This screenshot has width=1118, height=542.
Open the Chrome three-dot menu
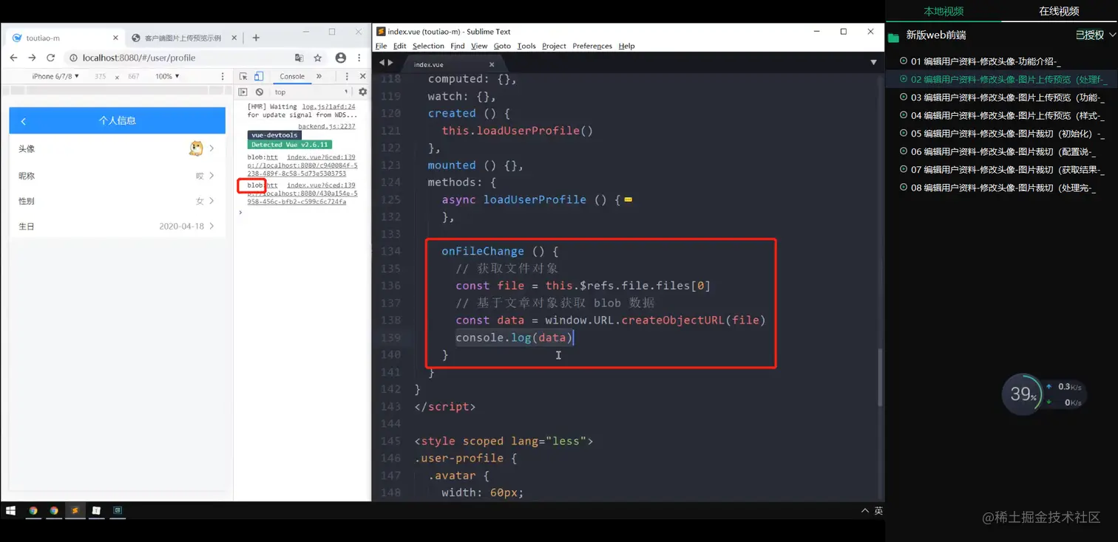pyautogui.click(x=359, y=58)
